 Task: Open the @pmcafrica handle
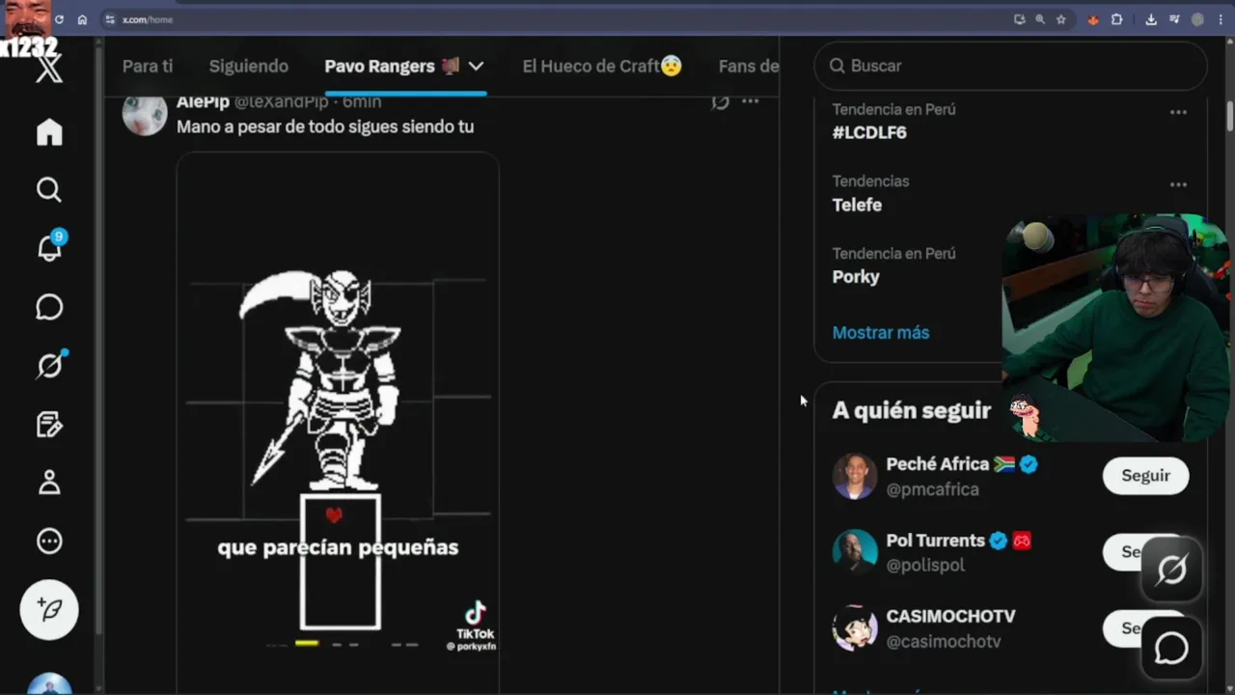pyautogui.click(x=933, y=489)
